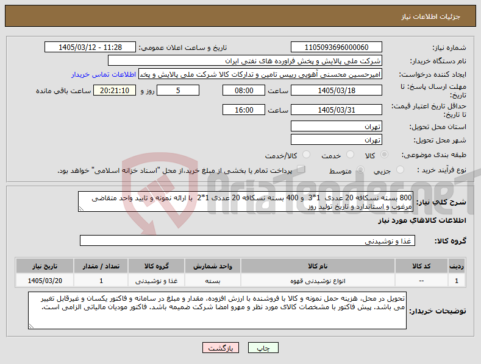
Task: Click the general description text area
Action: click(246, 201)
